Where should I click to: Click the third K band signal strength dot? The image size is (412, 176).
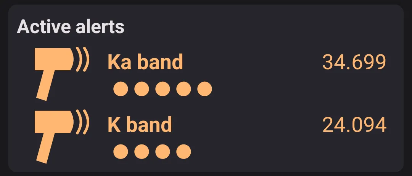(x=163, y=152)
